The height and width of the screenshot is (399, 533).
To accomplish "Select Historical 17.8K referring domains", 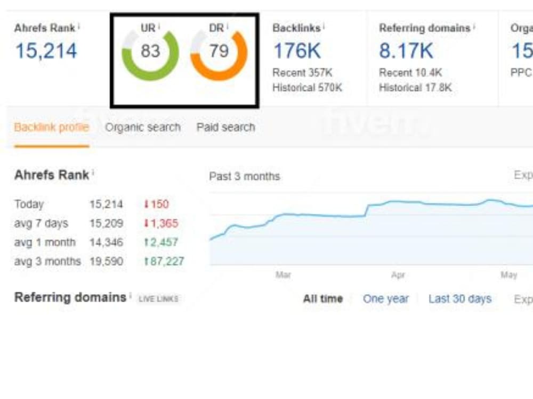I will pos(415,88).
